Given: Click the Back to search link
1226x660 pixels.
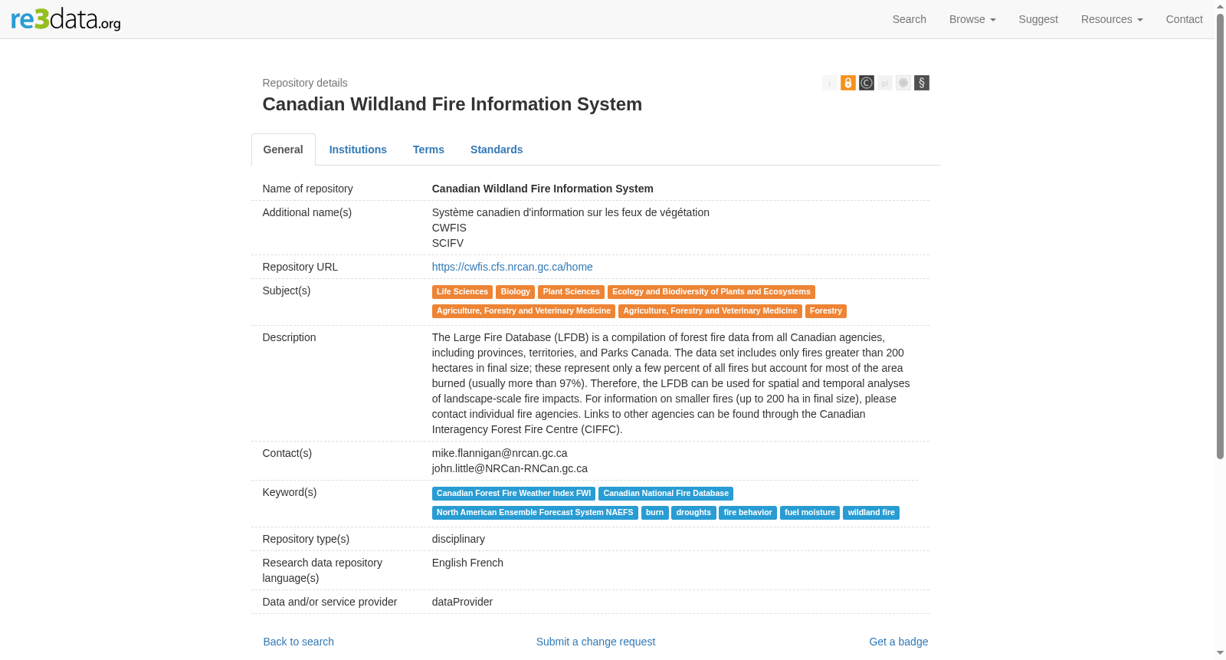Looking at the screenshot, I should (x=299, y=642).
